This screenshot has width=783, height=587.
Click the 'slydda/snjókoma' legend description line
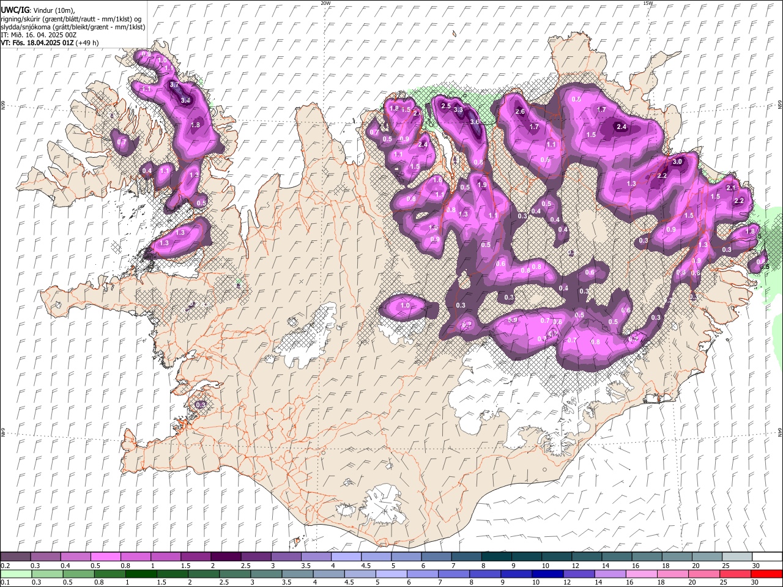73,27
